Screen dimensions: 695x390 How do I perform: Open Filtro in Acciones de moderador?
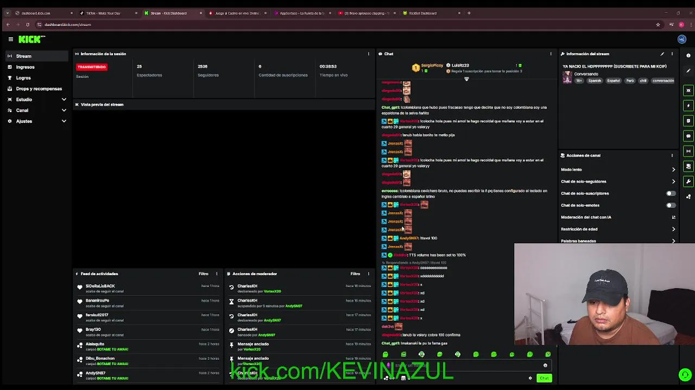[355, 274]
